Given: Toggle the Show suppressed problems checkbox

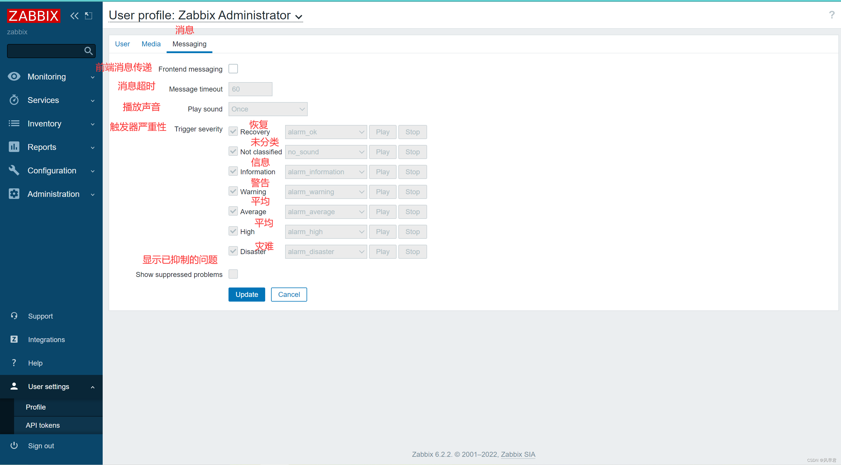Looking at the screenshot, I should 233,274.
